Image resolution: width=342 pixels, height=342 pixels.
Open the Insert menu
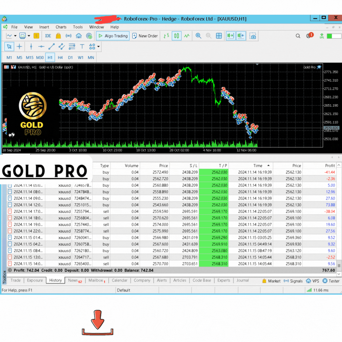pos(44,27)
